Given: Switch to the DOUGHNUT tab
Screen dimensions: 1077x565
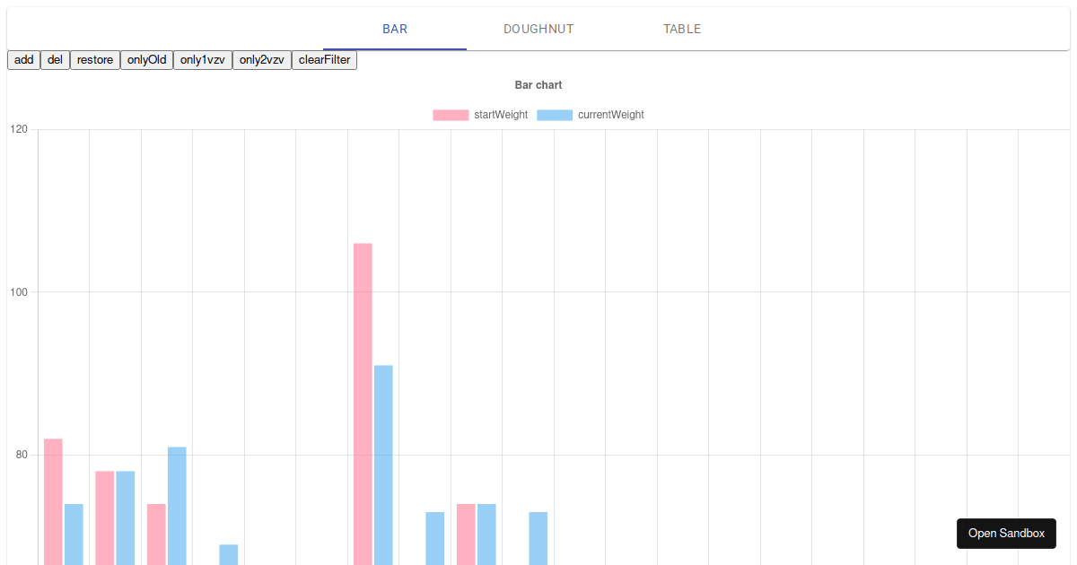Looking at the screenshot, I should [x=538, y=29].
